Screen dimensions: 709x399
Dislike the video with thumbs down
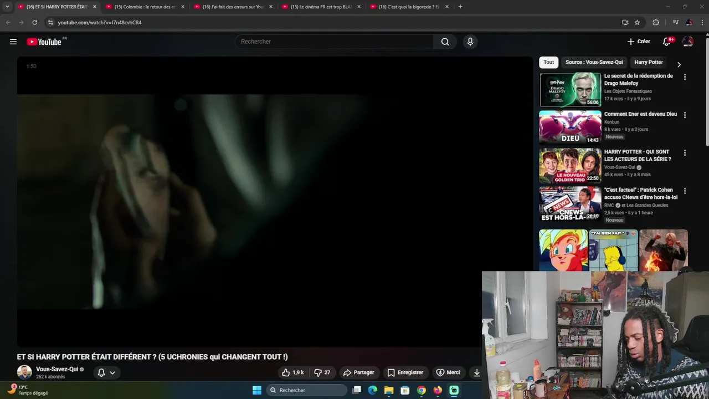(x=322, y=372)
